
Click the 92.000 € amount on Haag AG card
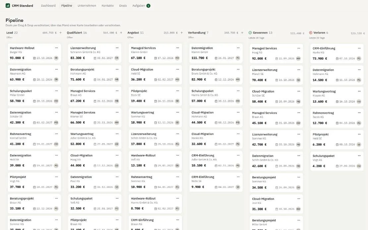[x=259, y=58]
